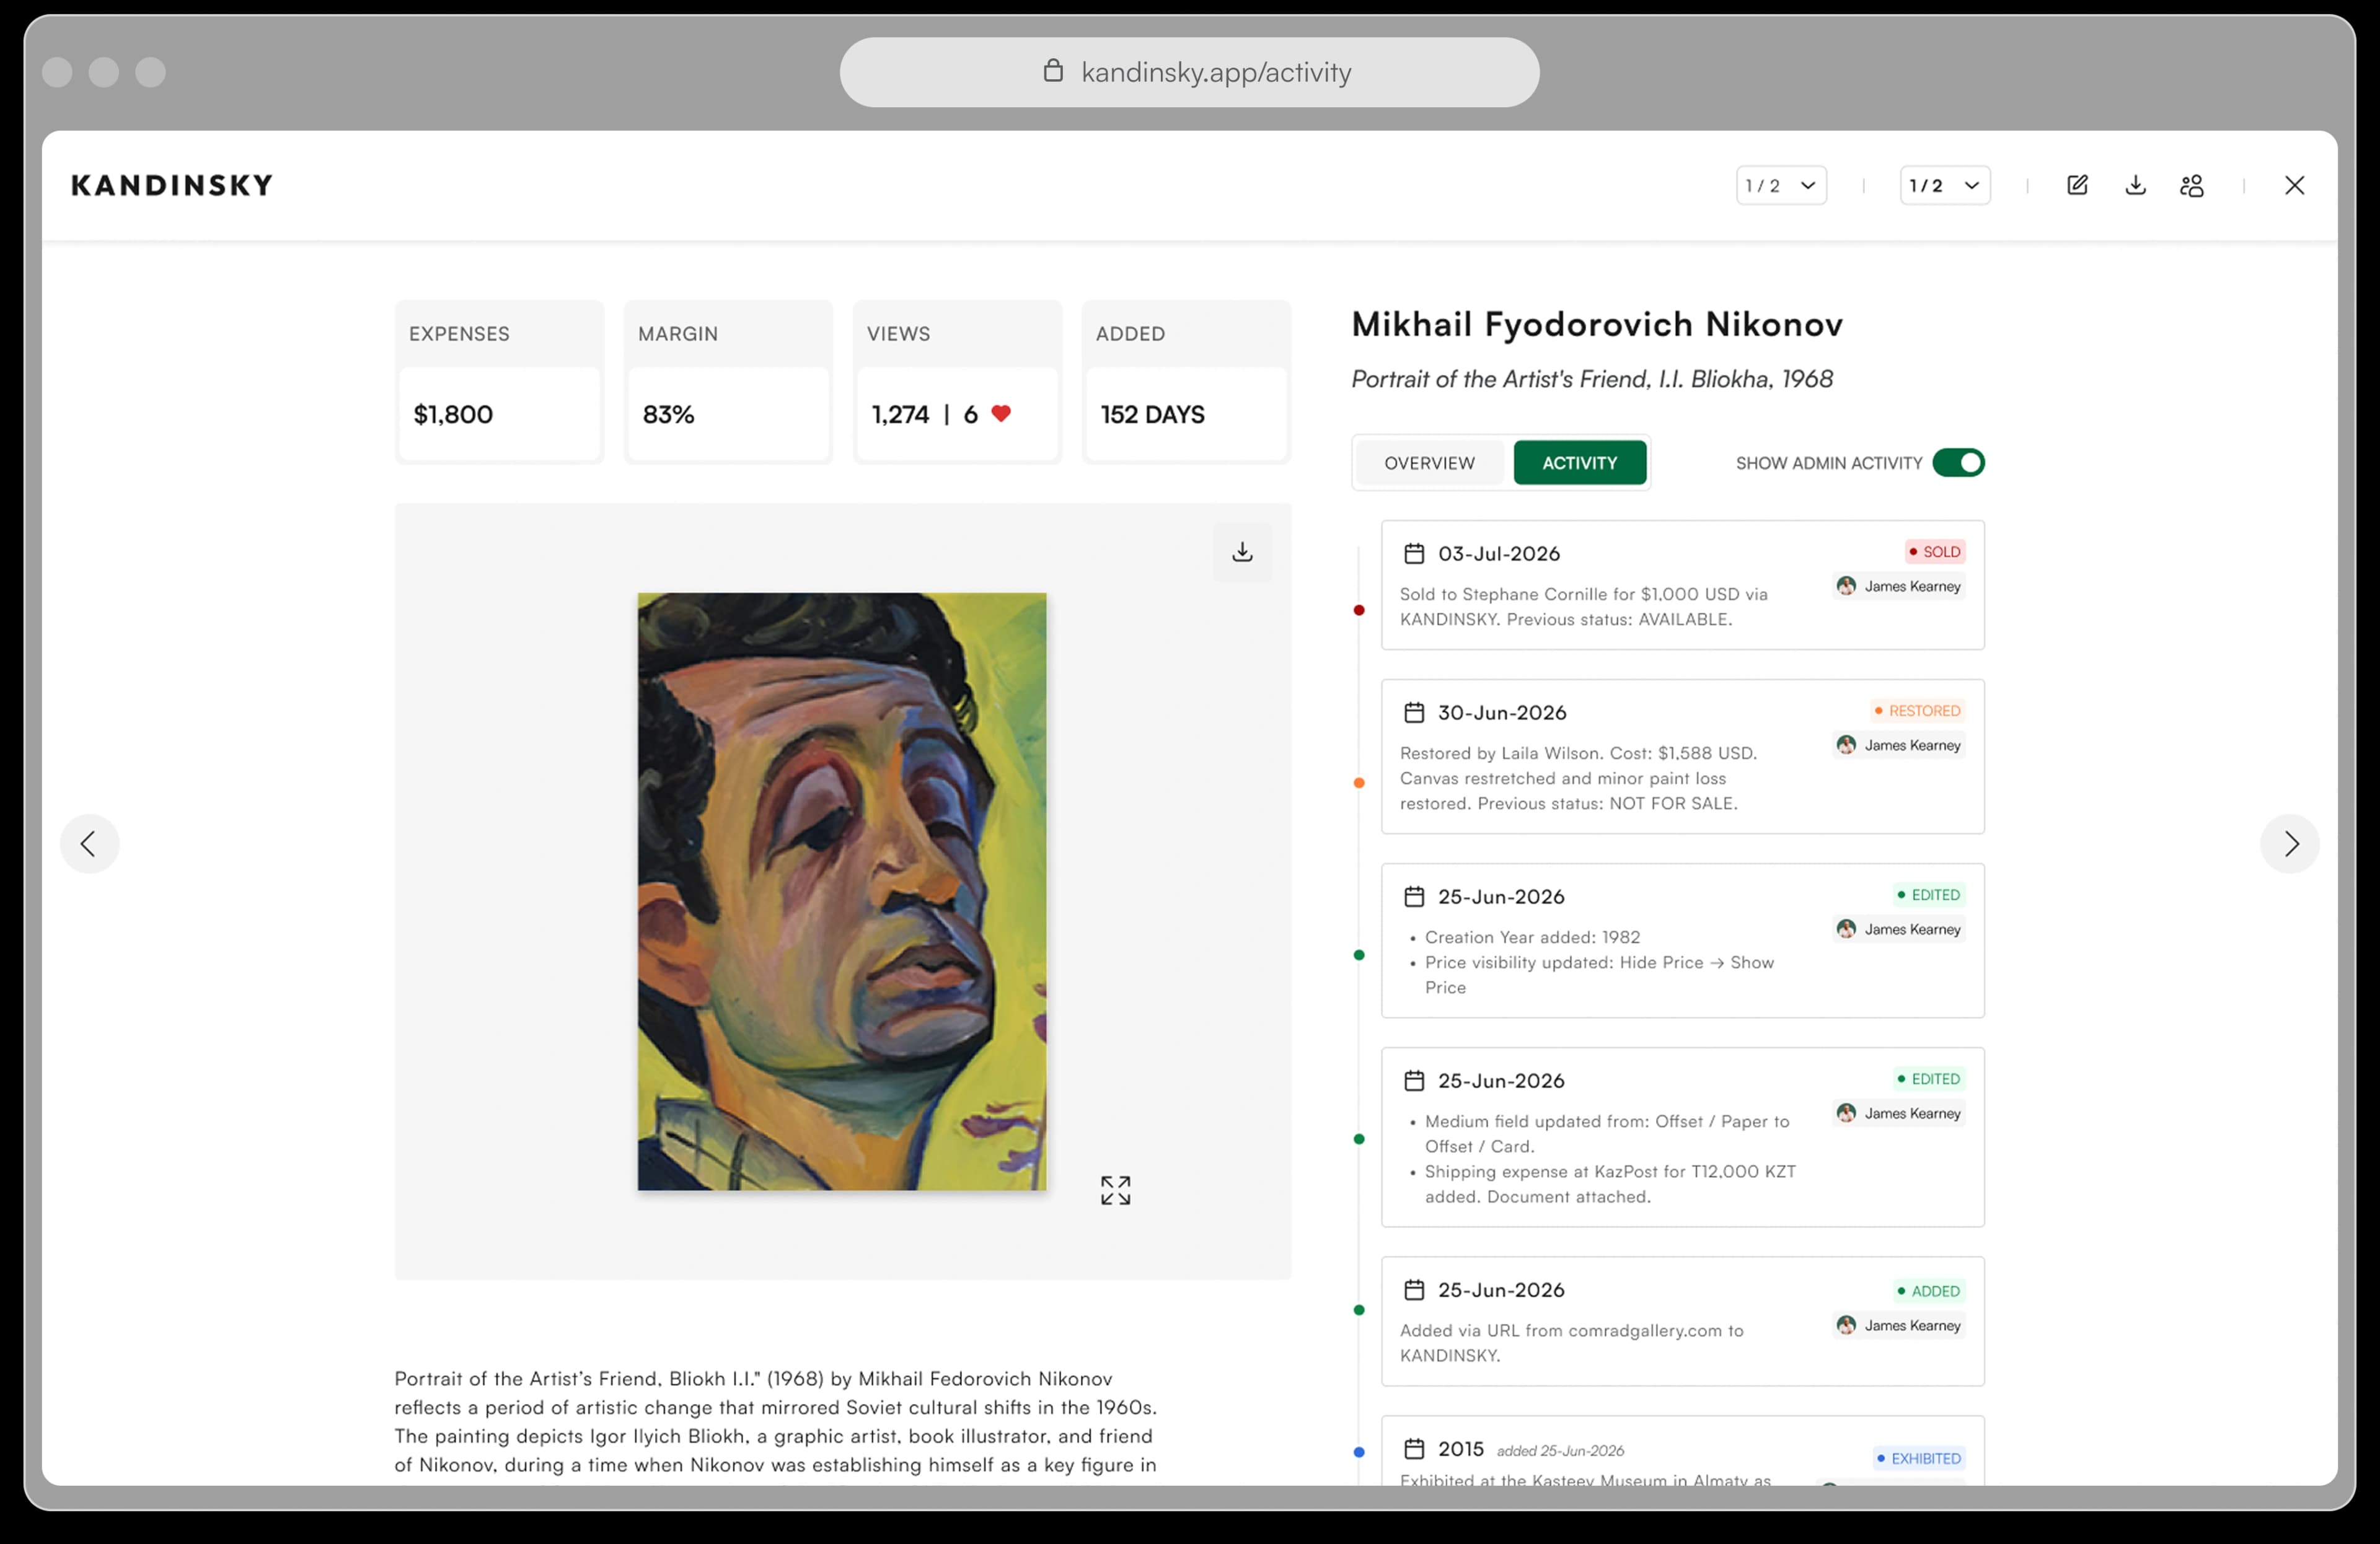Image resolution: width=2380 pixels, height=1544 pixels.
Task: Click James Kearney avatar in Added entry
Action: click(x=1846, y=1325)
